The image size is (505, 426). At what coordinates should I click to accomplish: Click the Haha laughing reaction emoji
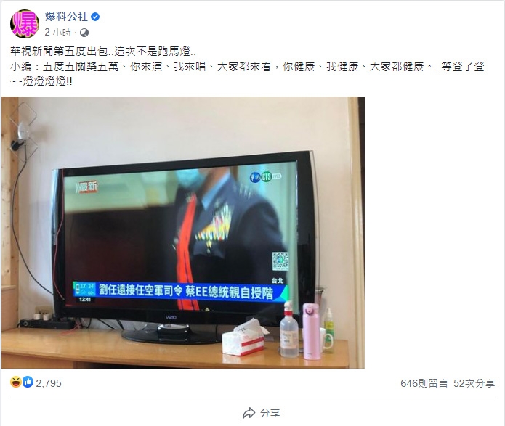pos(16,382)
